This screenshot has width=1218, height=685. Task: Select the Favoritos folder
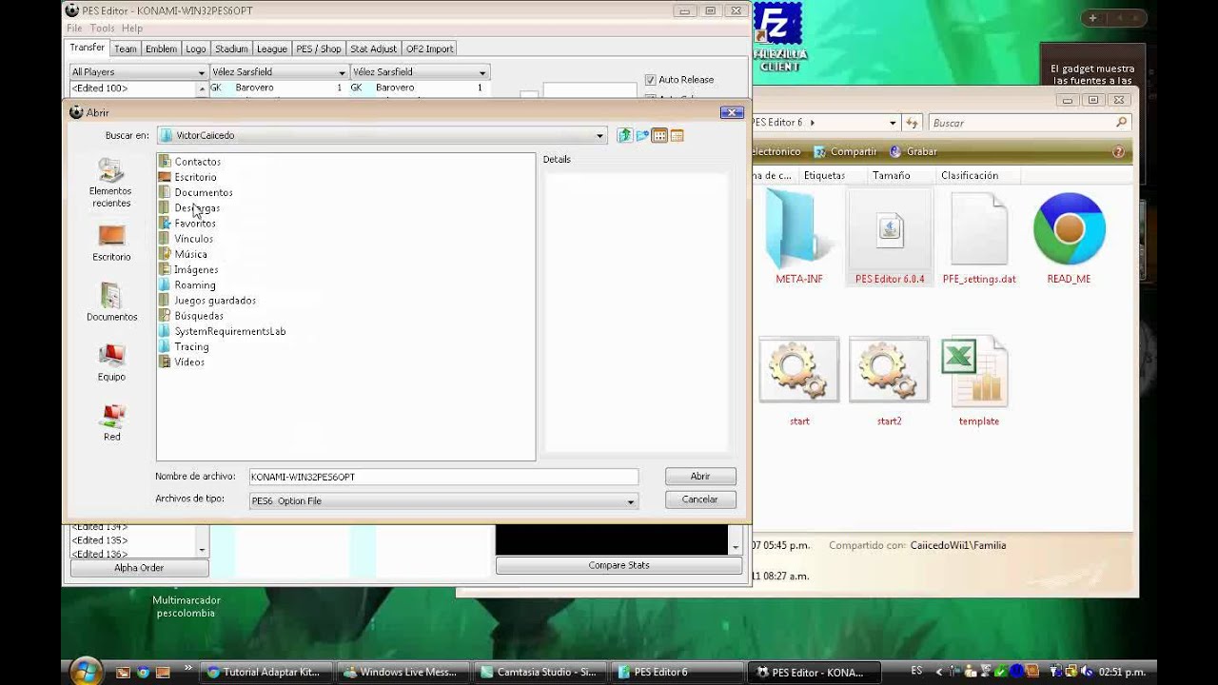point(187,224)
